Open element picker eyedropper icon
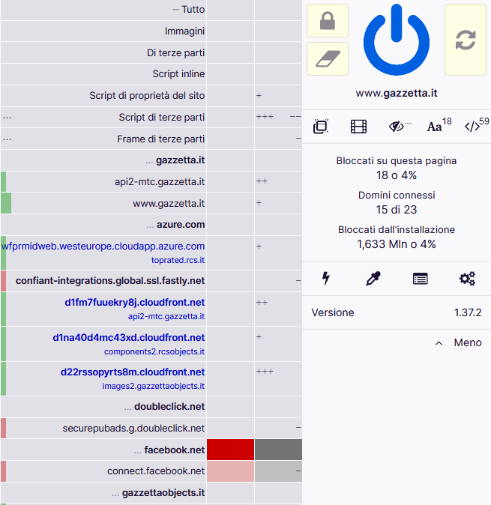Image resolution: width=491 pixels, height=505 pixels. click(x=373, y=279)
